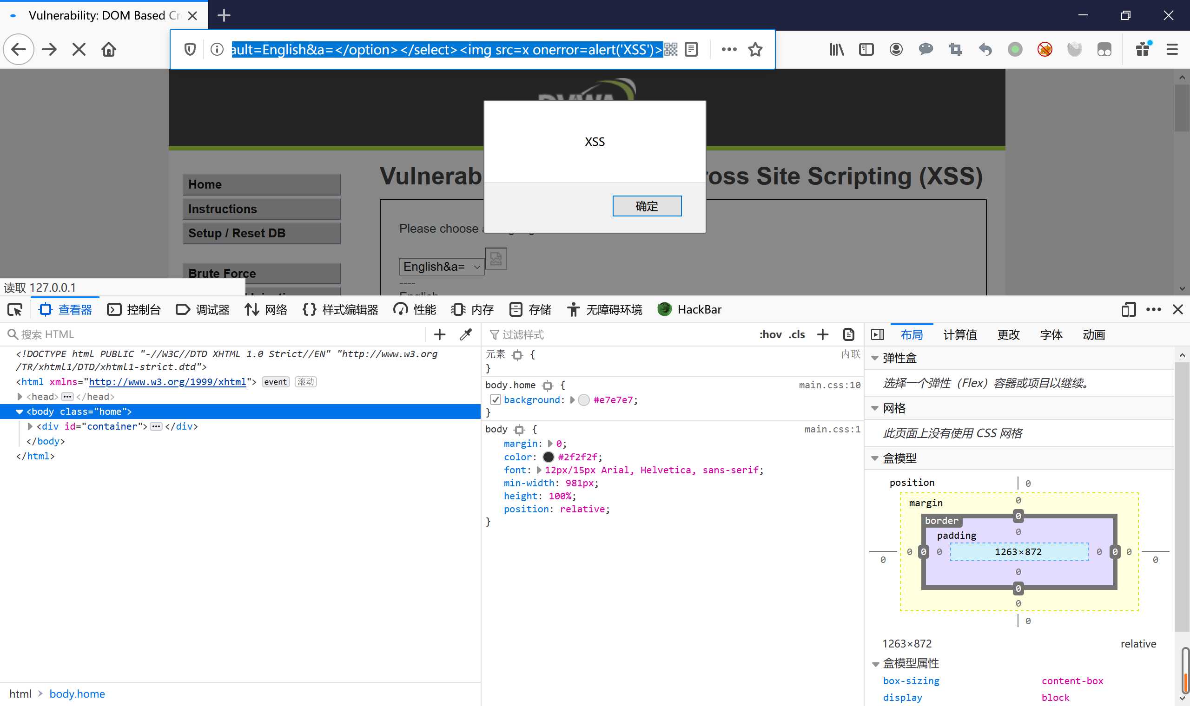The height and width of the screenshot is (706, 1190).
Task: Click the Memory/内存 panel icon
Action: tap(460, 309)
